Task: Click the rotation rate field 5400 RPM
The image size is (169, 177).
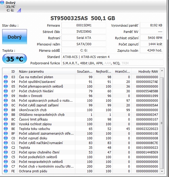Action: [152, 38]
